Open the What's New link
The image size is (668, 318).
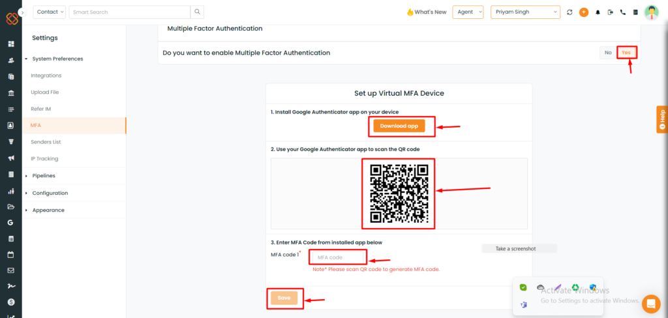coord(427,12)
